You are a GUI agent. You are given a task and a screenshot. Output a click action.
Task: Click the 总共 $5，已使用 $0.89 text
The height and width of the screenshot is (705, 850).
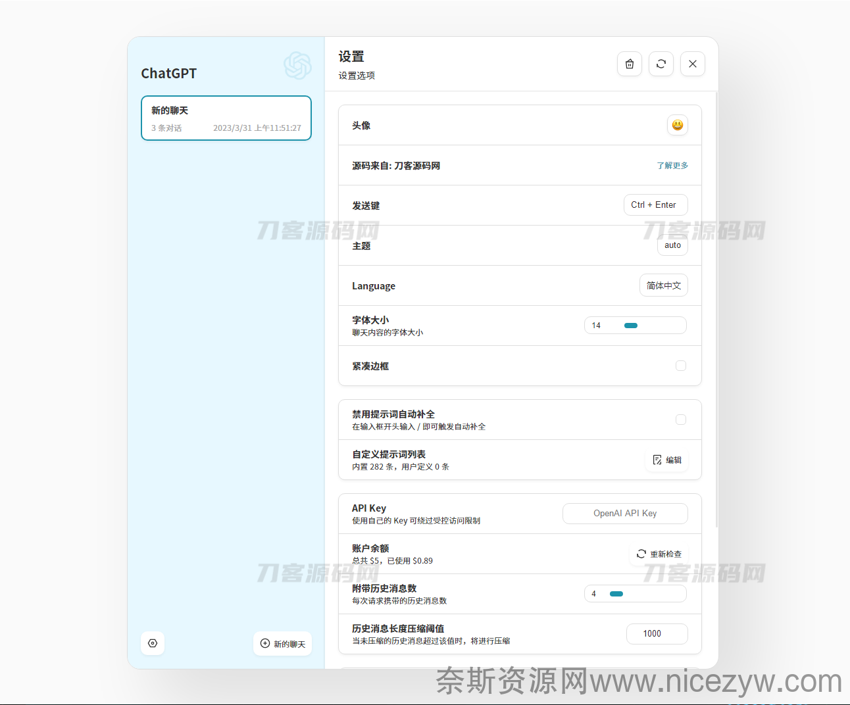point(392,561)
